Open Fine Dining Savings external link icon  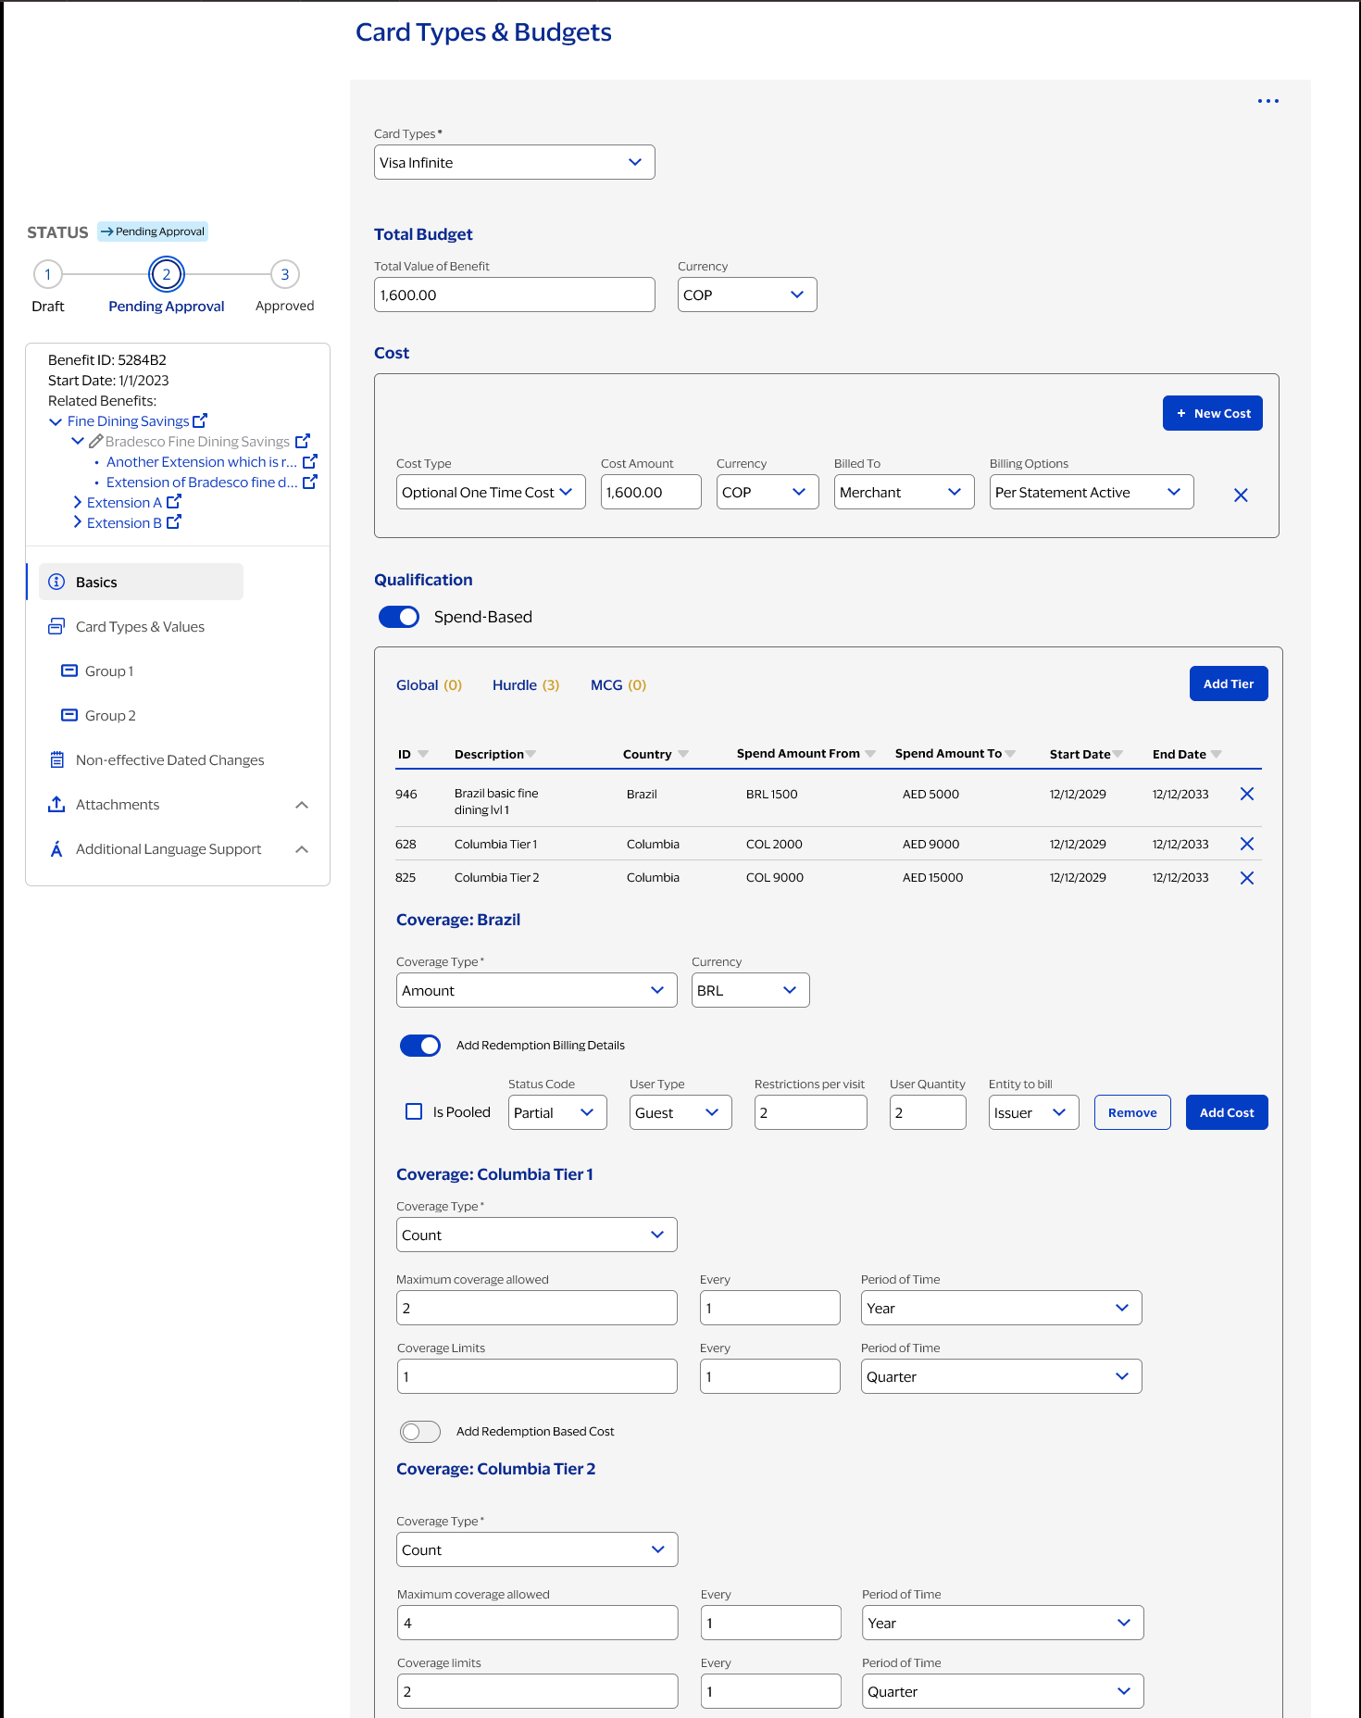(200, 420)
